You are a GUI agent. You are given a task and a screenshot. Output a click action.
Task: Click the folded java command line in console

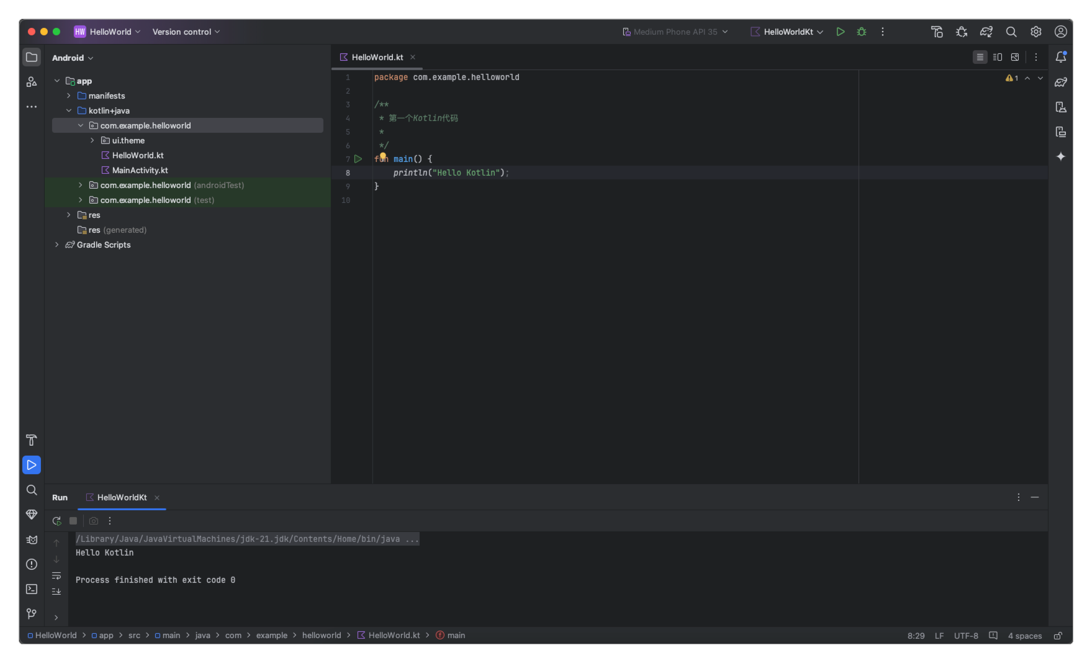tap(247, 539)
